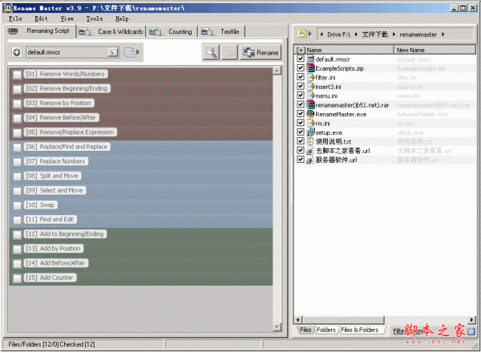
Task: Click the file list horizontal scrollbar thumb
Action: [343, 319]
